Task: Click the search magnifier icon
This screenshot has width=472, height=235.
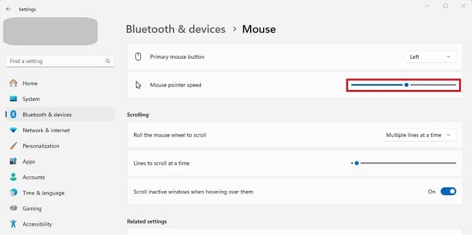Action: click(108, 61)
